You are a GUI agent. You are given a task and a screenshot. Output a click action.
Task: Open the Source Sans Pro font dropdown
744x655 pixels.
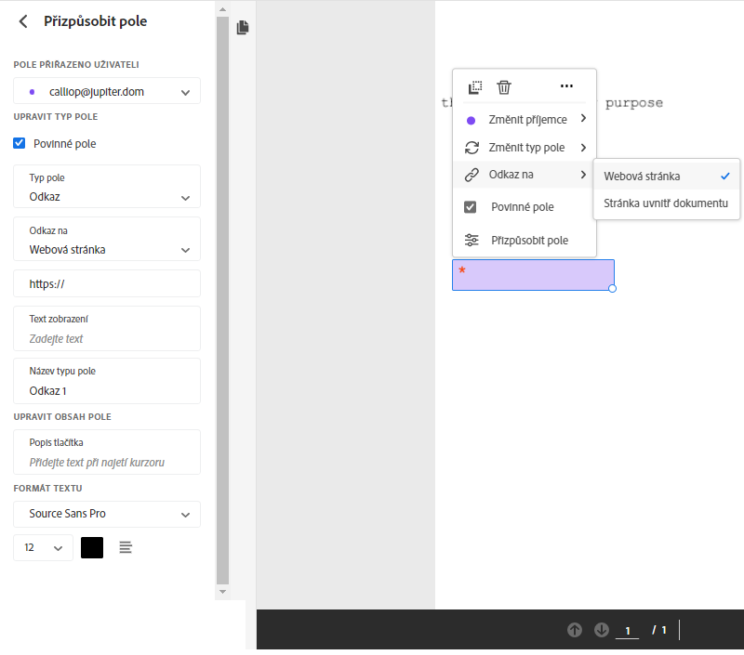point(107,514)
